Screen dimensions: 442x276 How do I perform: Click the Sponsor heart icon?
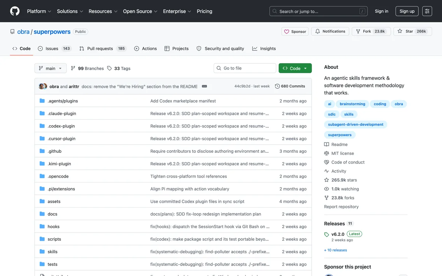[x=287, y=32]
